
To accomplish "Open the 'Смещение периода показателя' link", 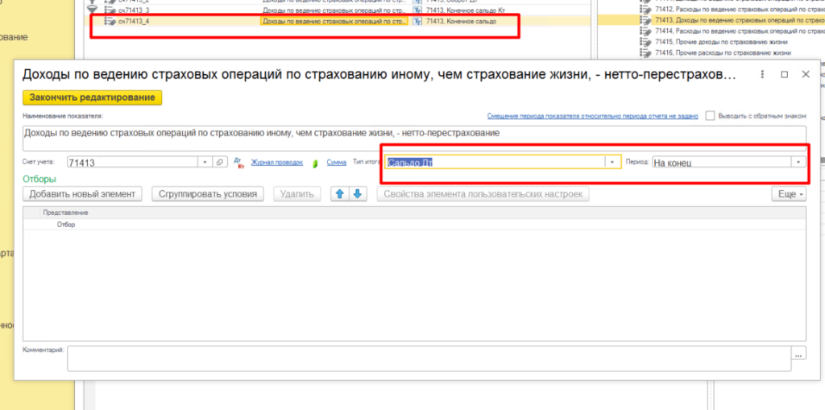I will [592, 116].
